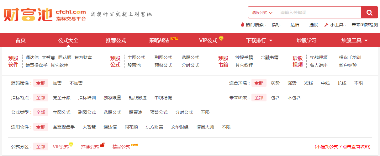Open 大智慧 software link in 炒股软件
The height and width of the screenshot is (156, 380).
coord(48,57)
